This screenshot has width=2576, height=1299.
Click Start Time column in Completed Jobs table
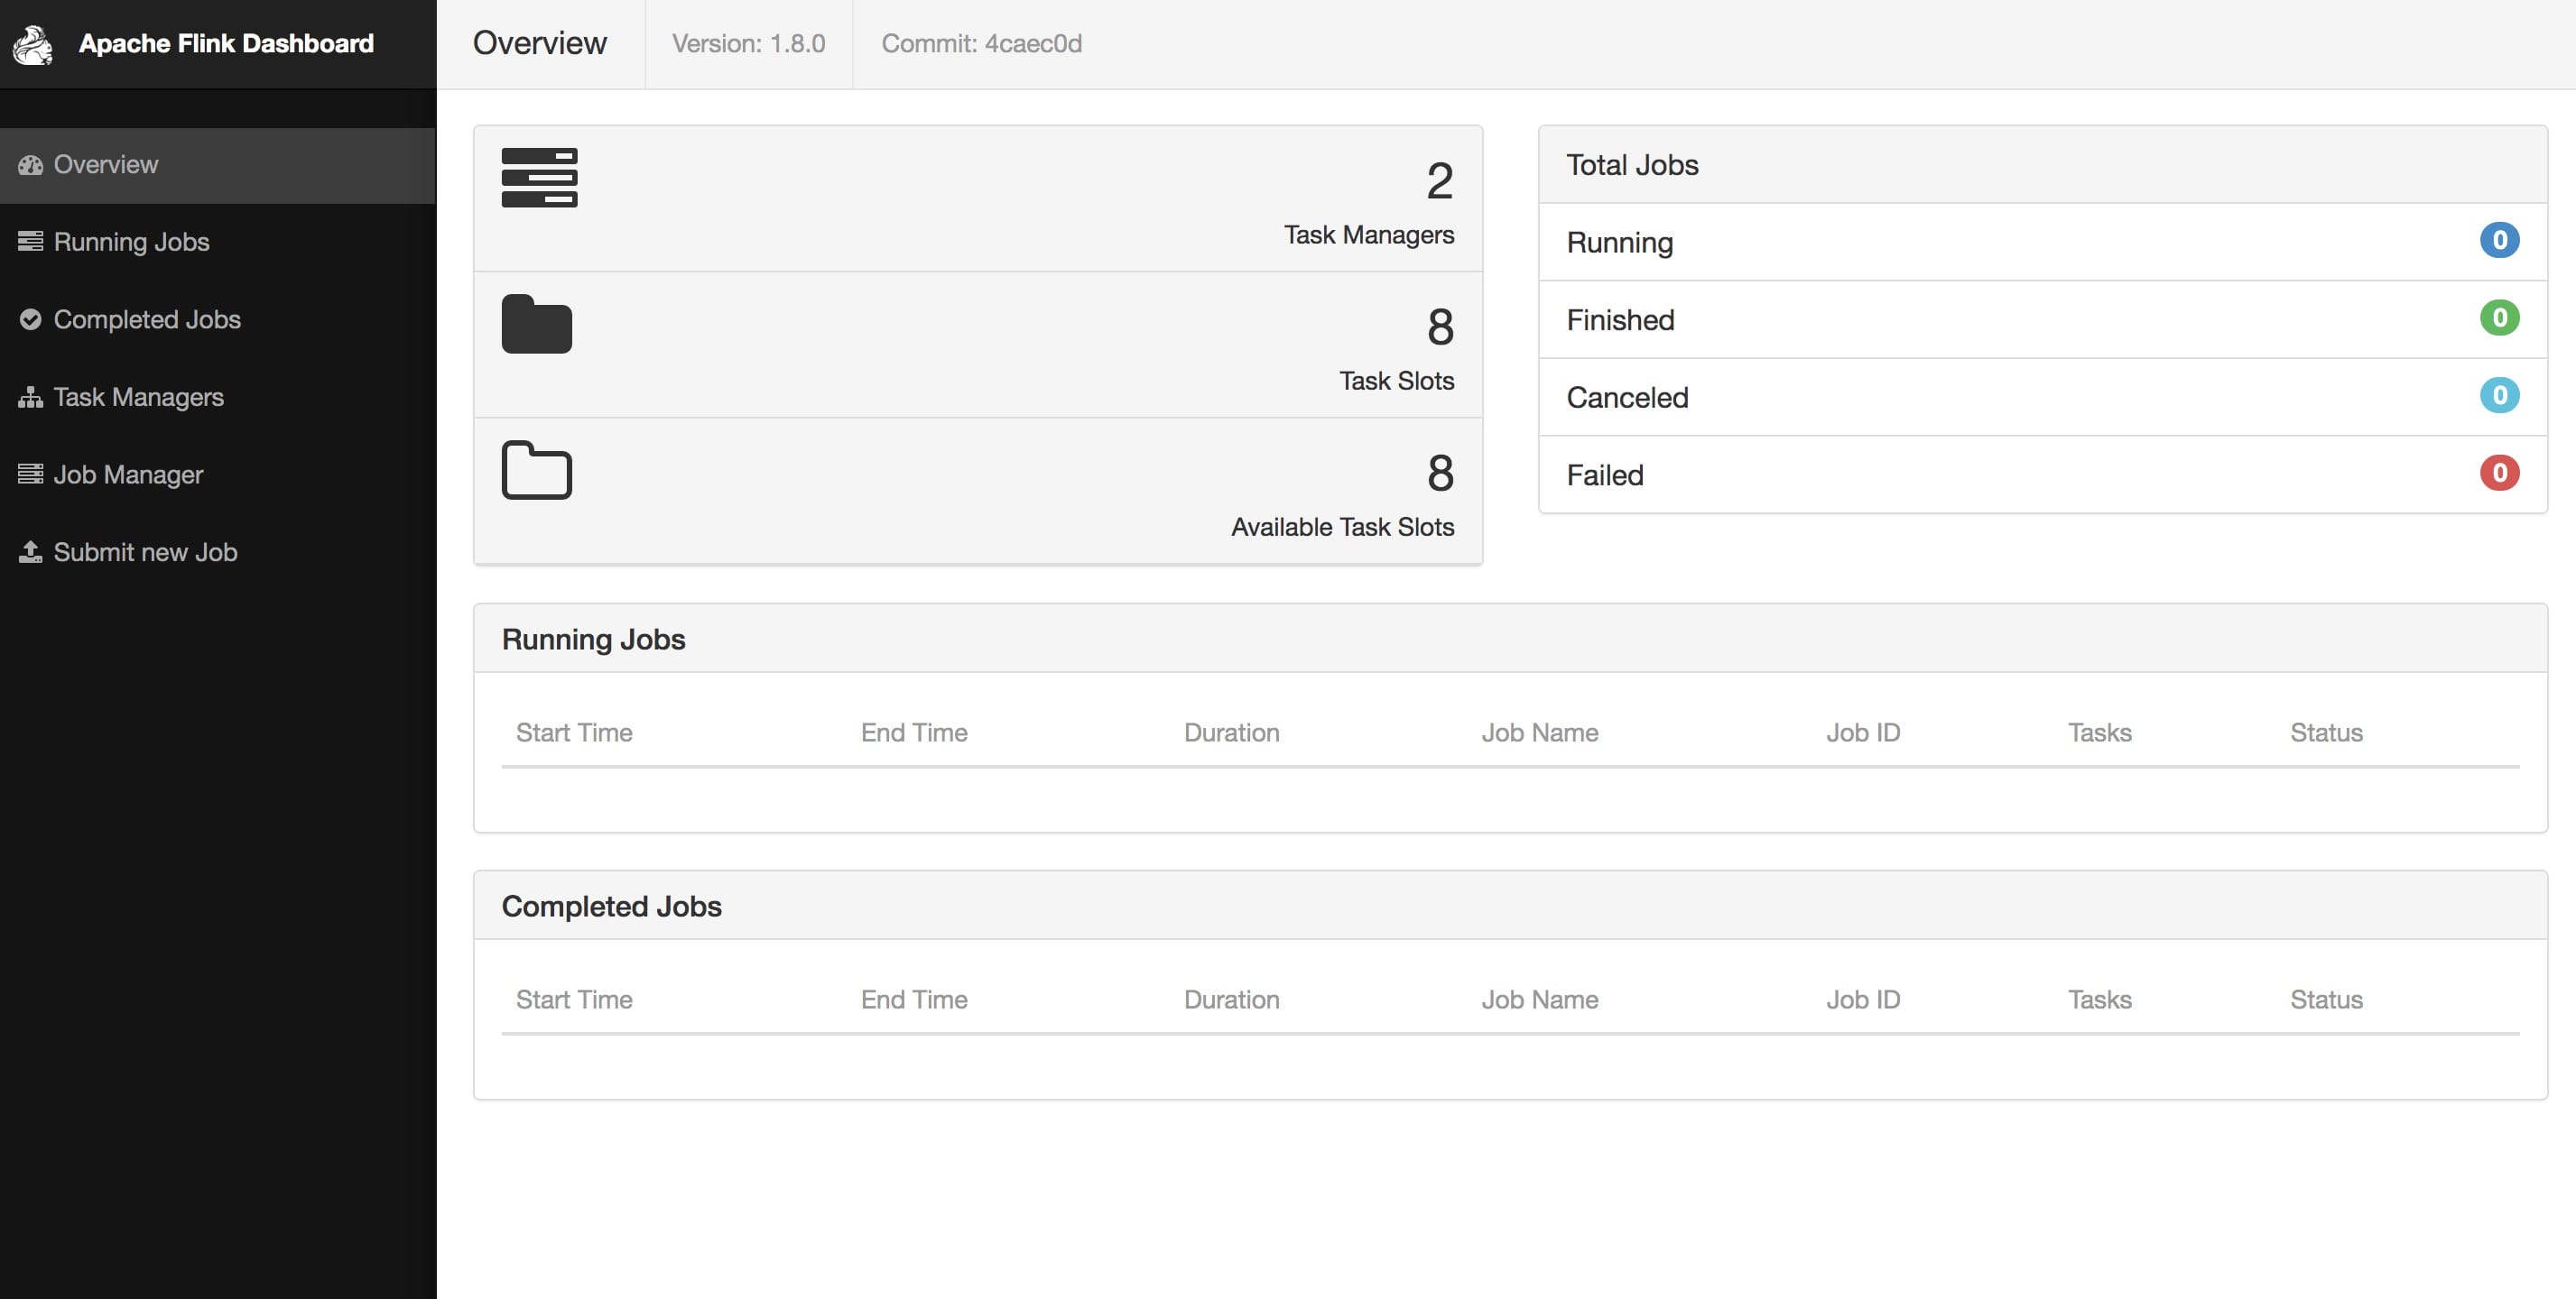point(574,1000)
